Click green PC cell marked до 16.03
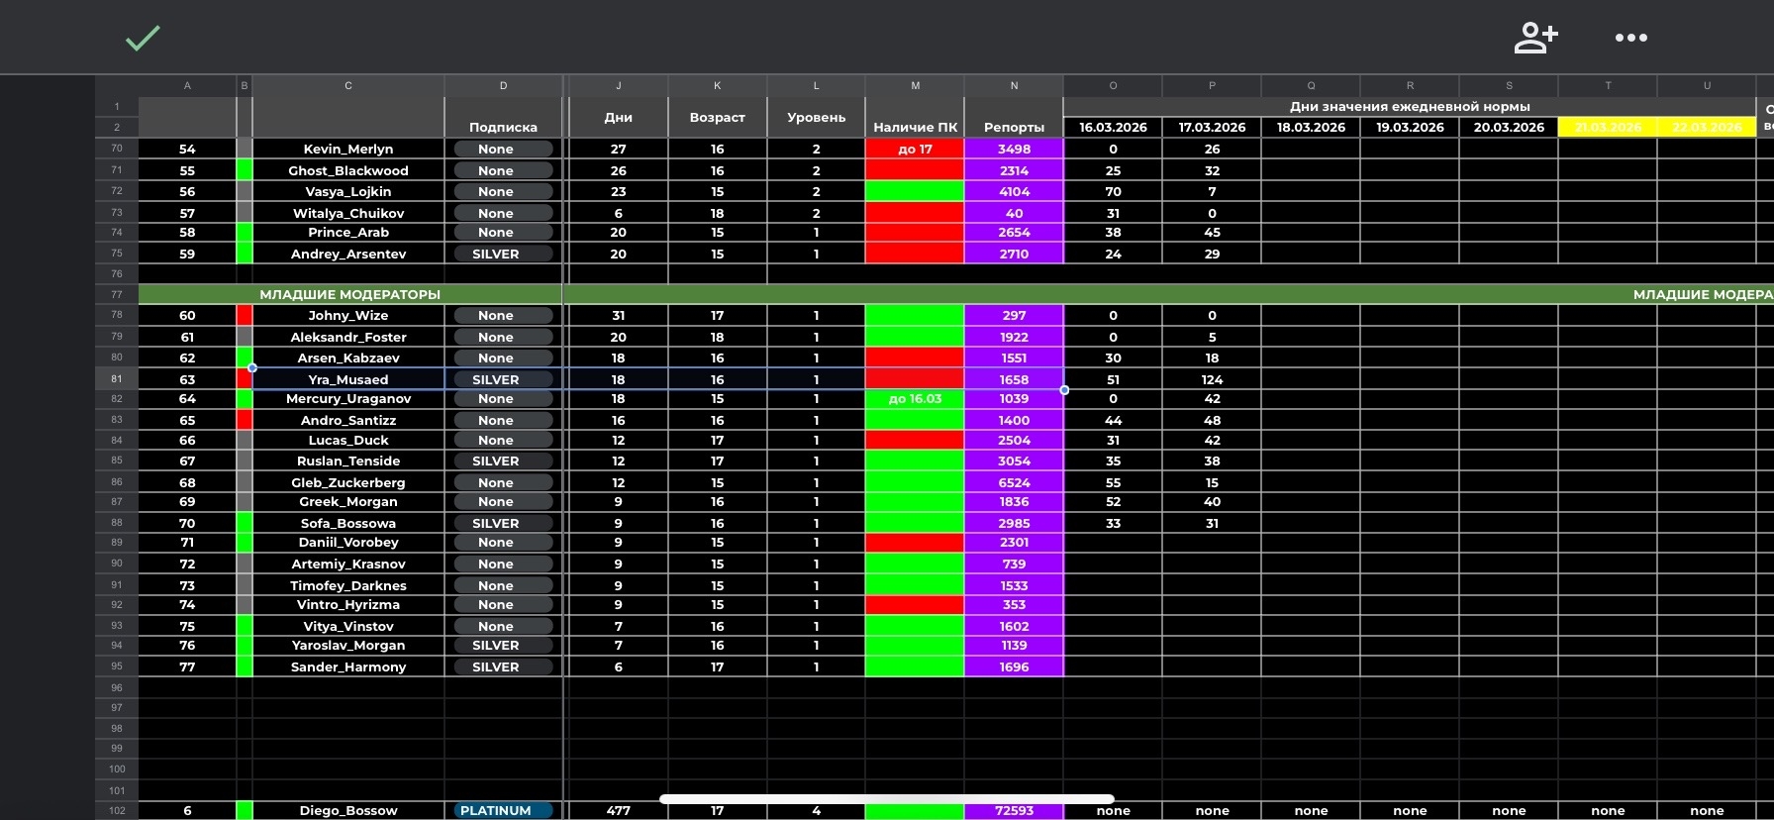Screen dimensions: 1774x820 (x=915, y=398)
